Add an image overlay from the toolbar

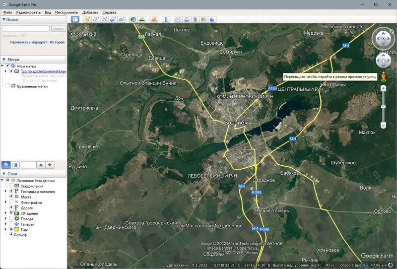(x=113, y=19)
